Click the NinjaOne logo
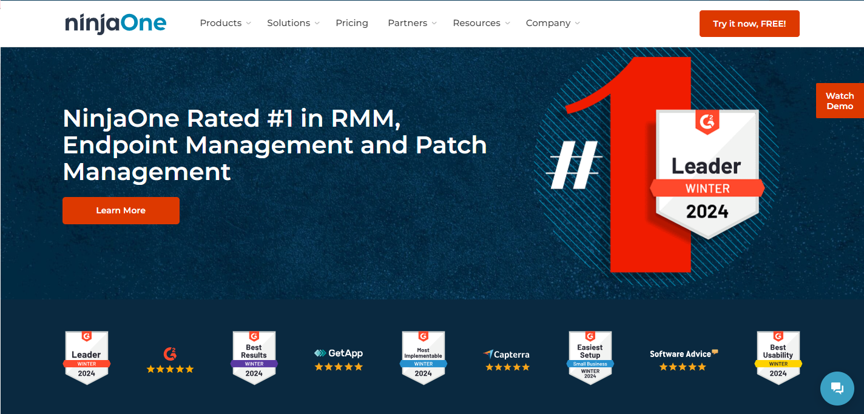 [116, 24]
